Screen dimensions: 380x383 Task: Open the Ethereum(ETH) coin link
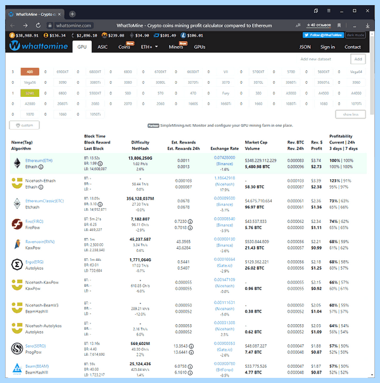39,160
